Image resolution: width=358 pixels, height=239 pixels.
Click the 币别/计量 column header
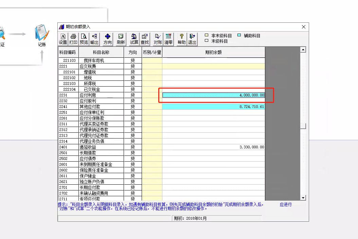pos(152,52)
